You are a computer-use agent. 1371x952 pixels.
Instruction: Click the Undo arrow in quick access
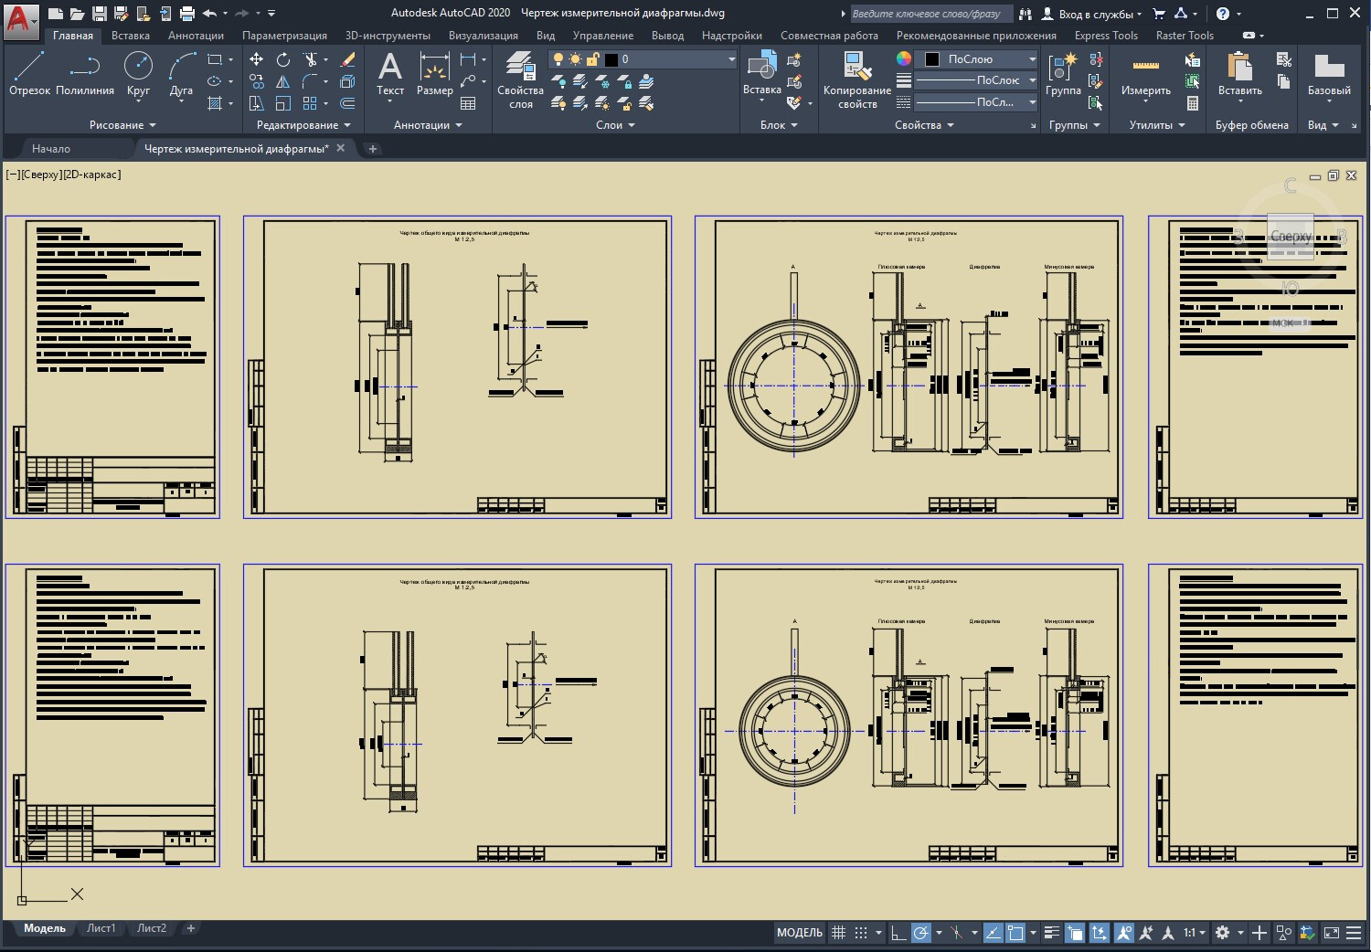209,14
